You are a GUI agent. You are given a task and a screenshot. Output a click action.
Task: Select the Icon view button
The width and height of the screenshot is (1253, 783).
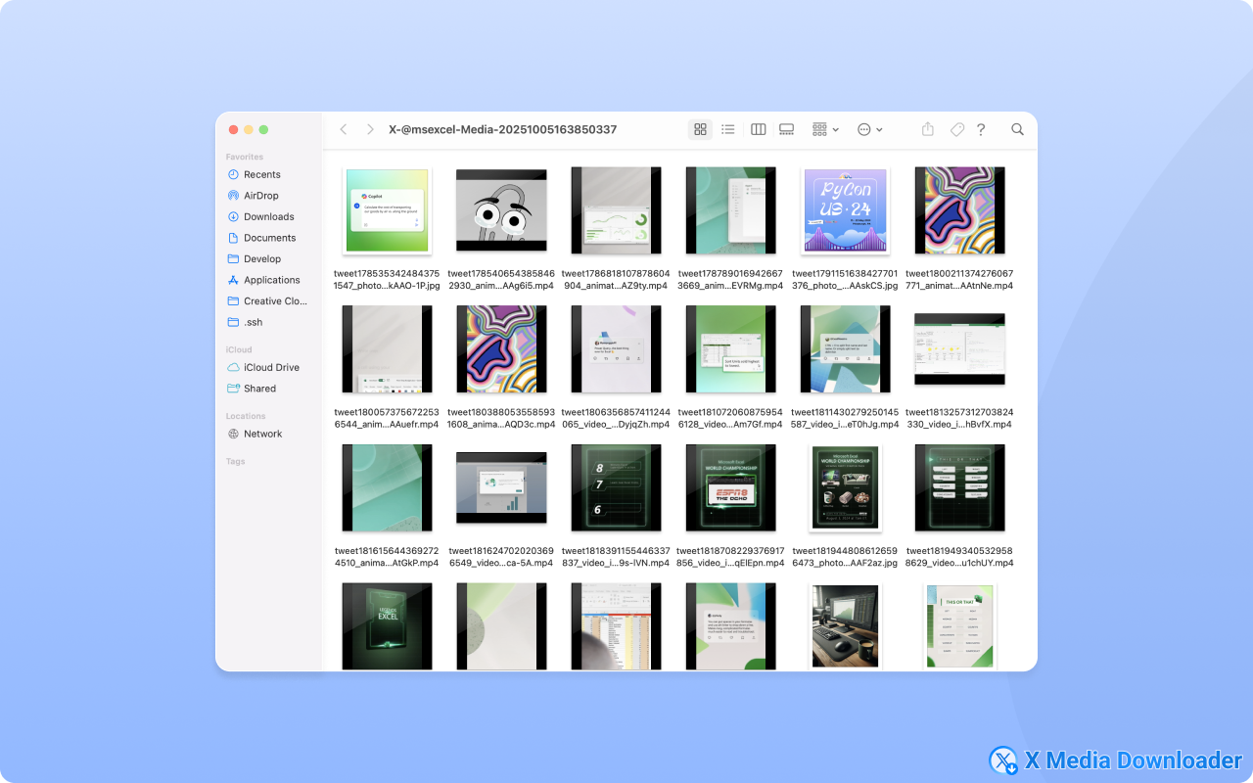pyautogui.click(x=699, y=128)
